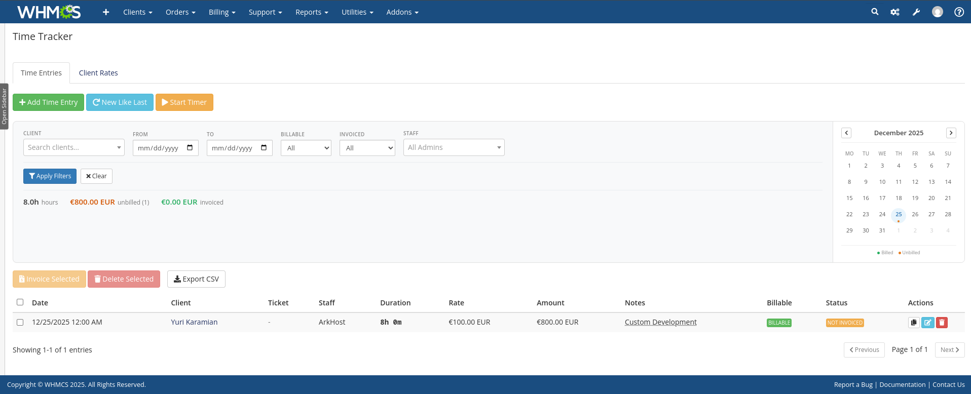
Task: Export entries with Export CSV button
Action: (x=196, y=279)
